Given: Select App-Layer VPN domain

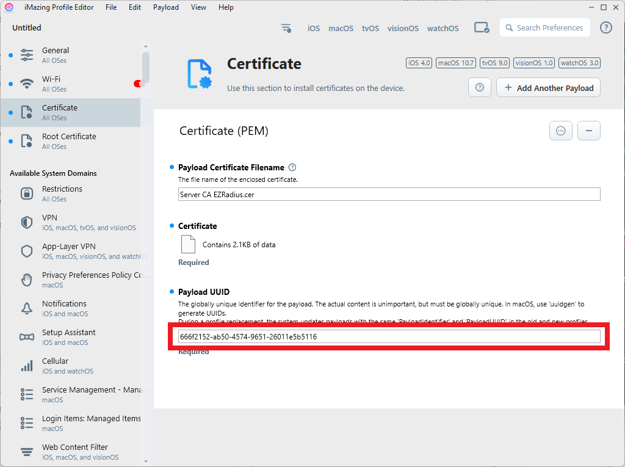Looking at the screenshot, I should coord(71,252).
